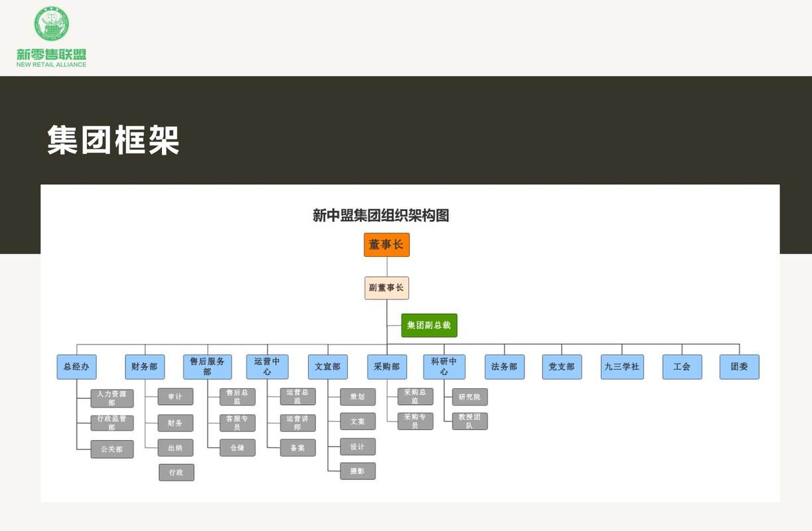Select the blue "总经办" department box
Screen dimensions: 812x531
coord(76,367)
